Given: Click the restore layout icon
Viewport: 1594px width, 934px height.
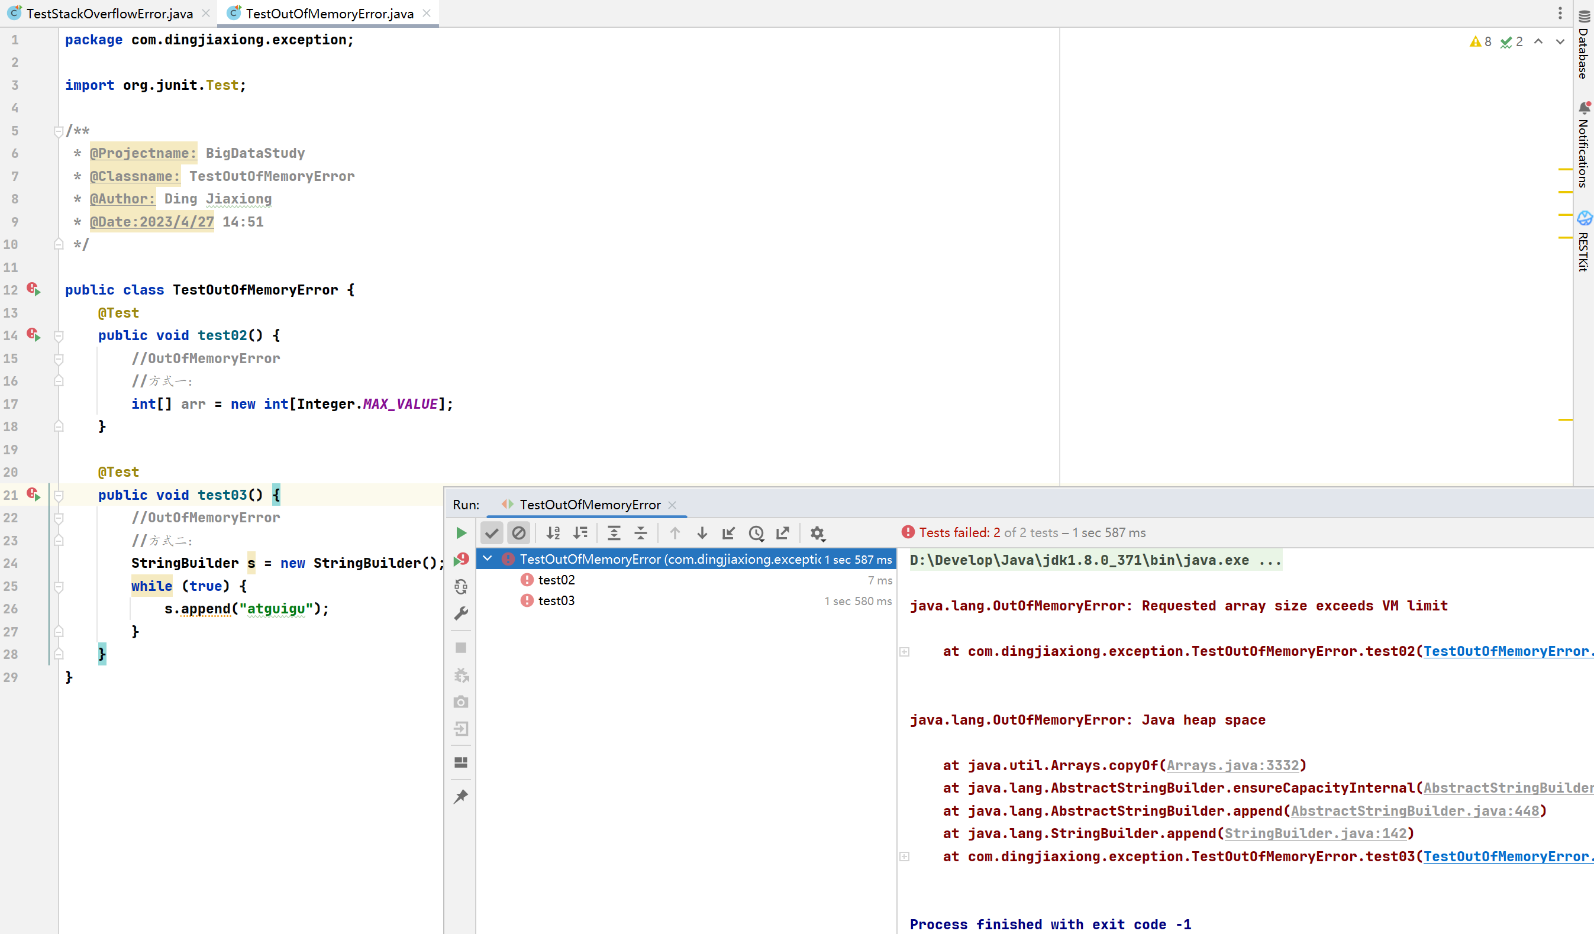Looking at the screenshot, I should 461,762.
